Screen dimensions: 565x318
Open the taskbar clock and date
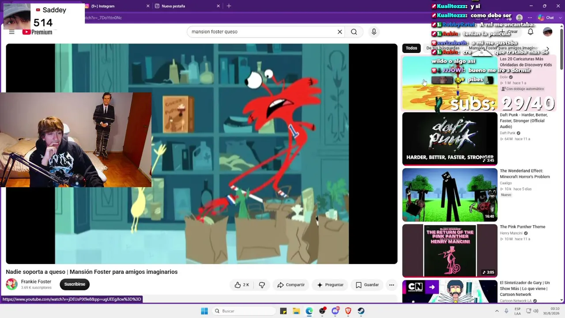551,311
